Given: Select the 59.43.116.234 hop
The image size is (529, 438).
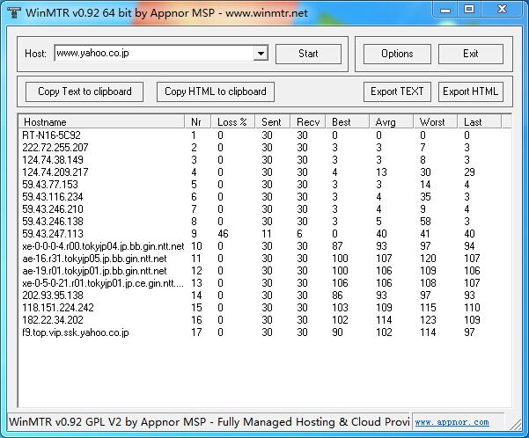Looking at the screenshot, I should pyautogui.click(x=265, y=197).
